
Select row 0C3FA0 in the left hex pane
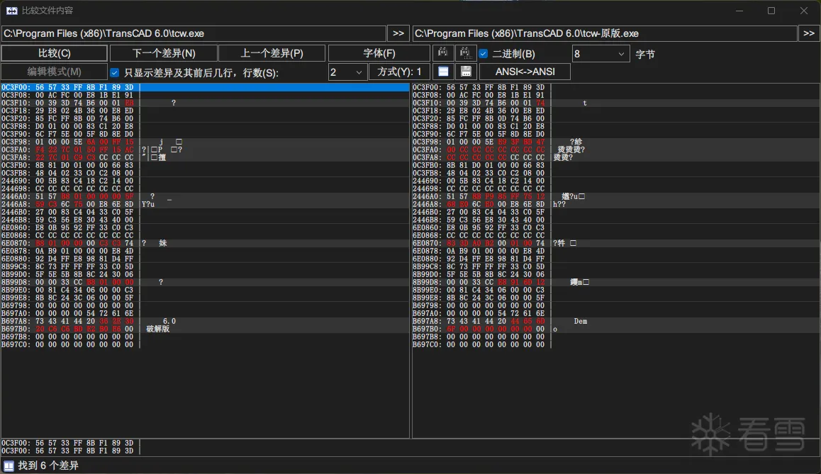(x=206, y=149)
